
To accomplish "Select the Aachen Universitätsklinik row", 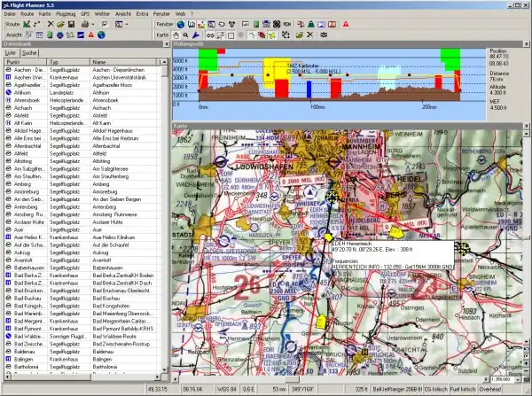I will 82,77.
